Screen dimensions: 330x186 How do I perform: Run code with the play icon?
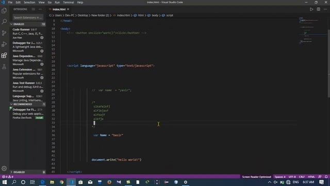point(311,9)
